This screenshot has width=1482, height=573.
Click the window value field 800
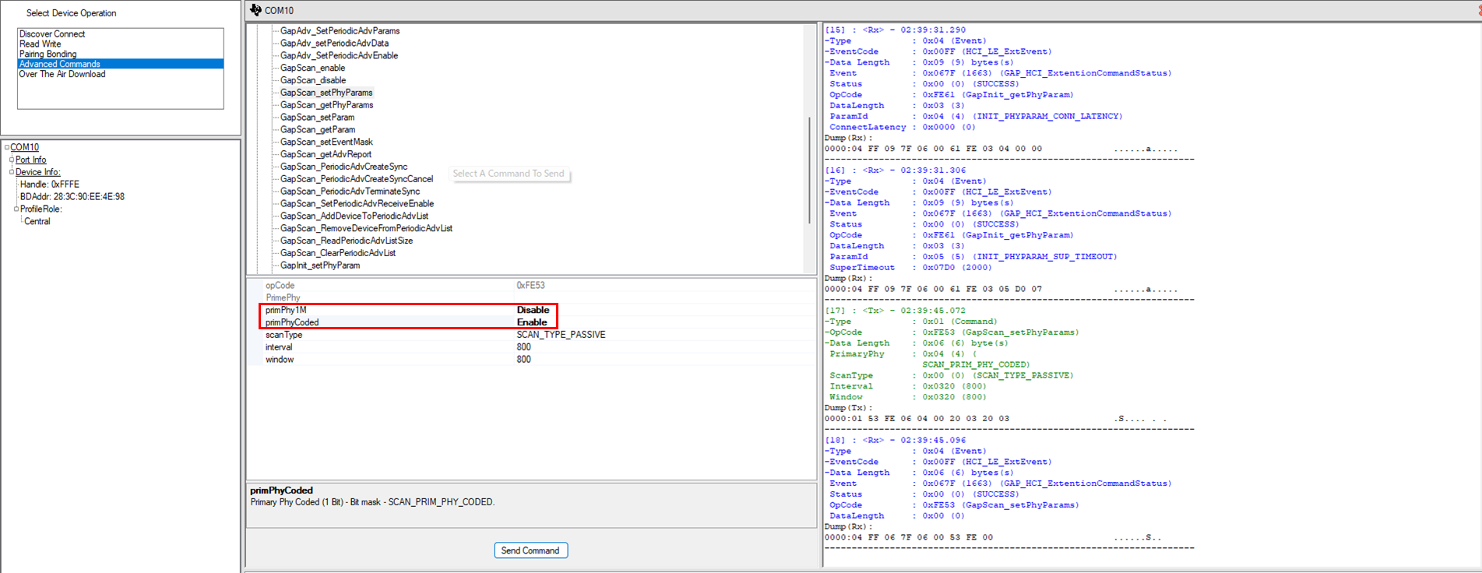click(x=523, y=360)
